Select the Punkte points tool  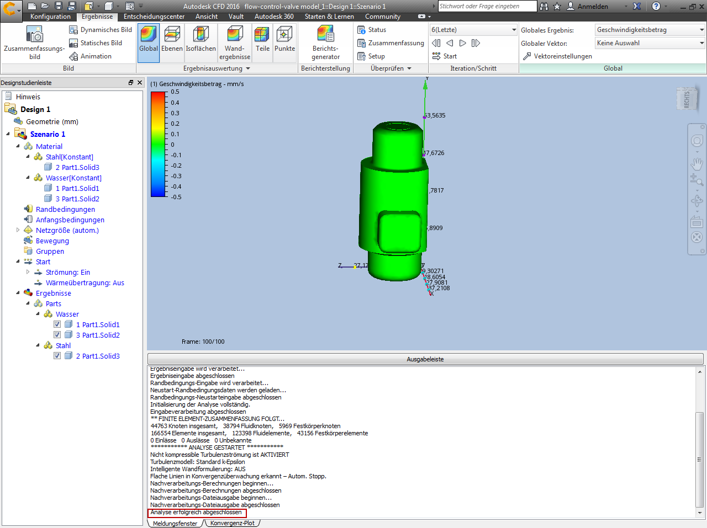tap(284, 42)
